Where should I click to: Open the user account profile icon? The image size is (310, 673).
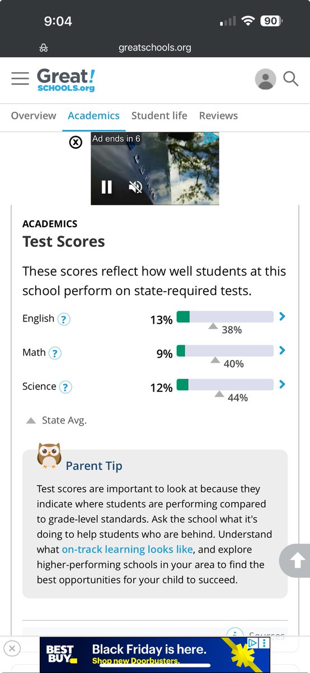pyautogui.click(x=265, y=79)
